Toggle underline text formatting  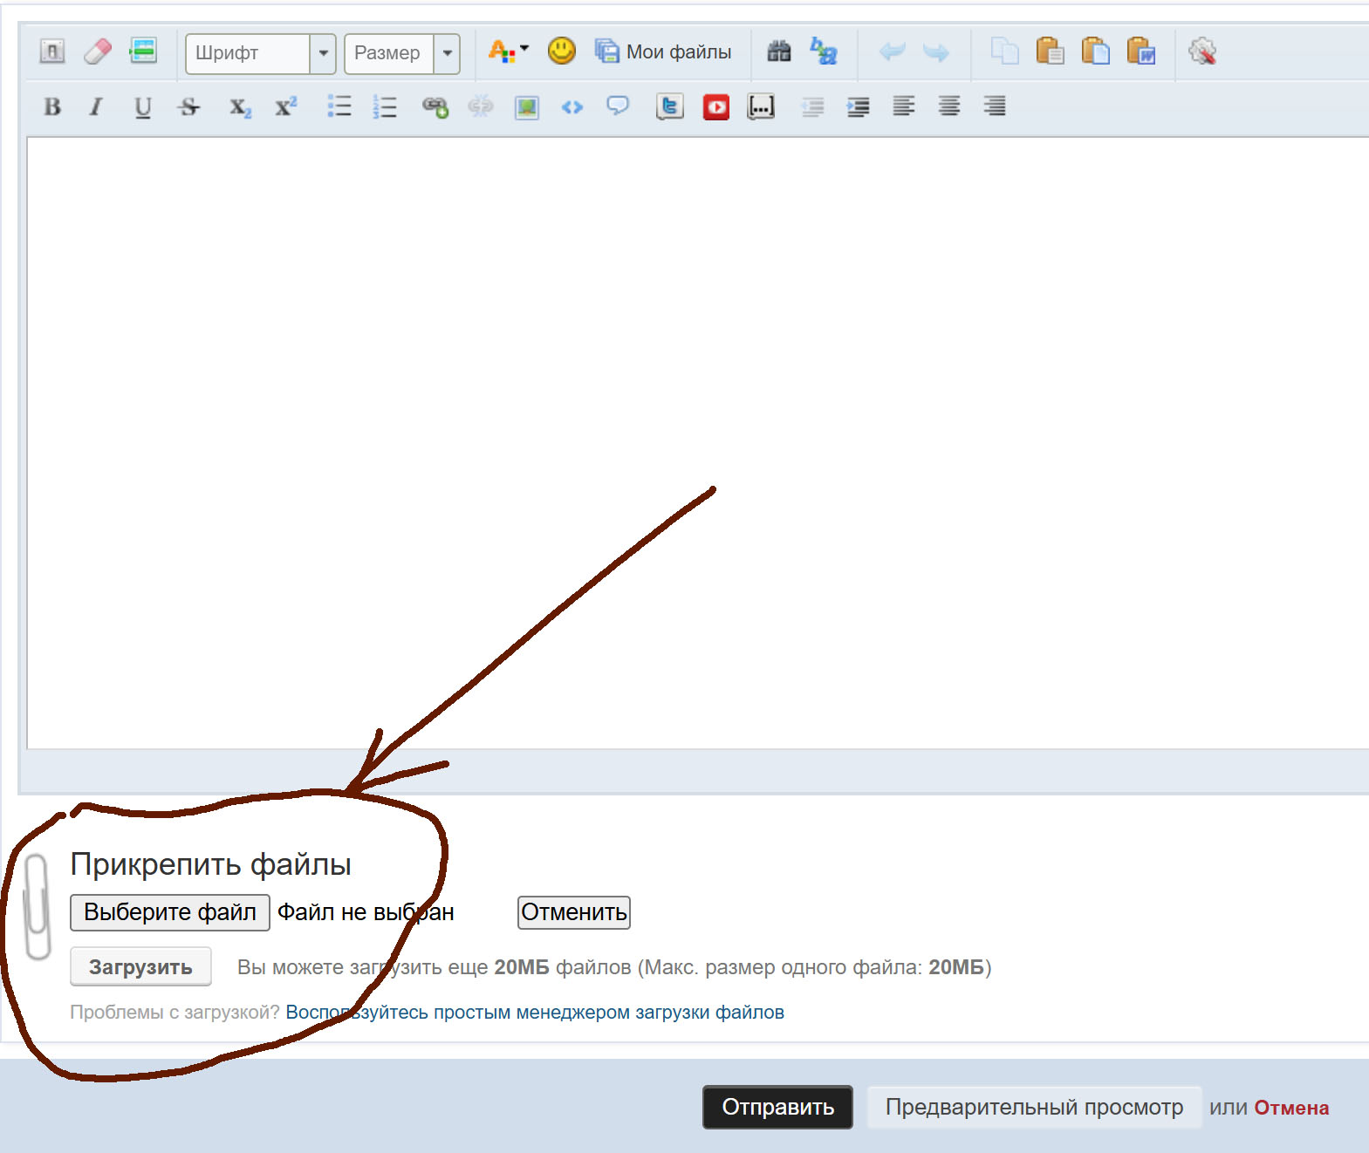point(142,107)
